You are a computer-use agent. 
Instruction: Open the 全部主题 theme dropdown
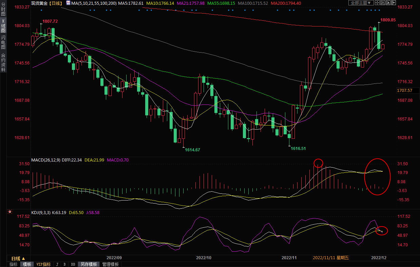[361, 3]
